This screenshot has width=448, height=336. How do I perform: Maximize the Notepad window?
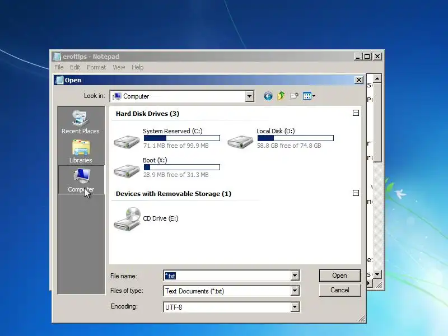pos(367,57)
